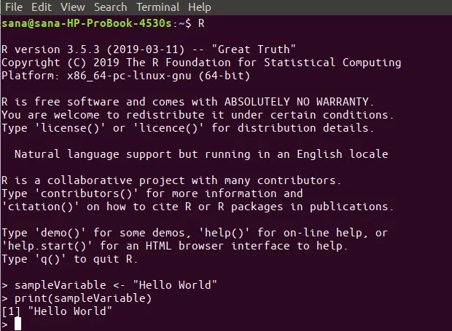Open the Help menu
Viewport: 452px width, 331px height.
point(200,7)
